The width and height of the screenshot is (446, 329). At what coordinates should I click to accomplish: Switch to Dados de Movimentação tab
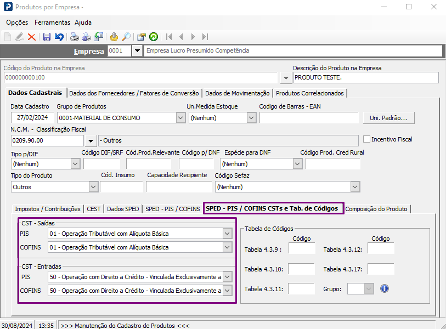(x=237, y=93)
